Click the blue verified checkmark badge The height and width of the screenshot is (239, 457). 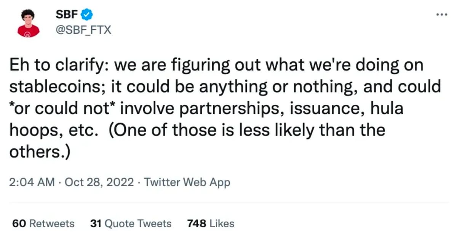[x=88, y=15]
